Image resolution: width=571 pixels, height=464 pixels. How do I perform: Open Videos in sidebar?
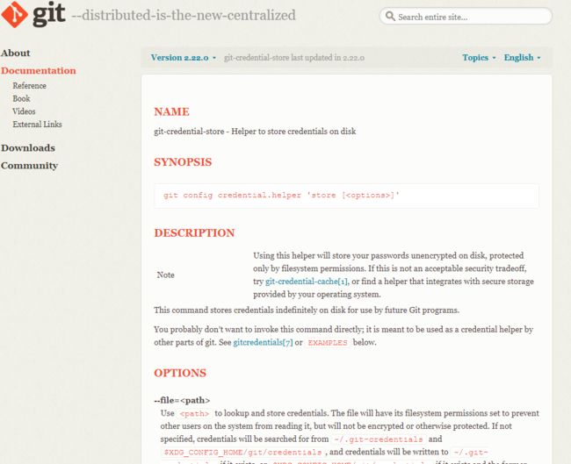click(x=24, y=111)
